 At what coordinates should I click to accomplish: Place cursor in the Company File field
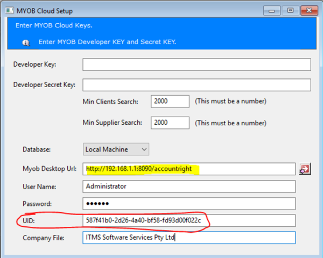189,238
